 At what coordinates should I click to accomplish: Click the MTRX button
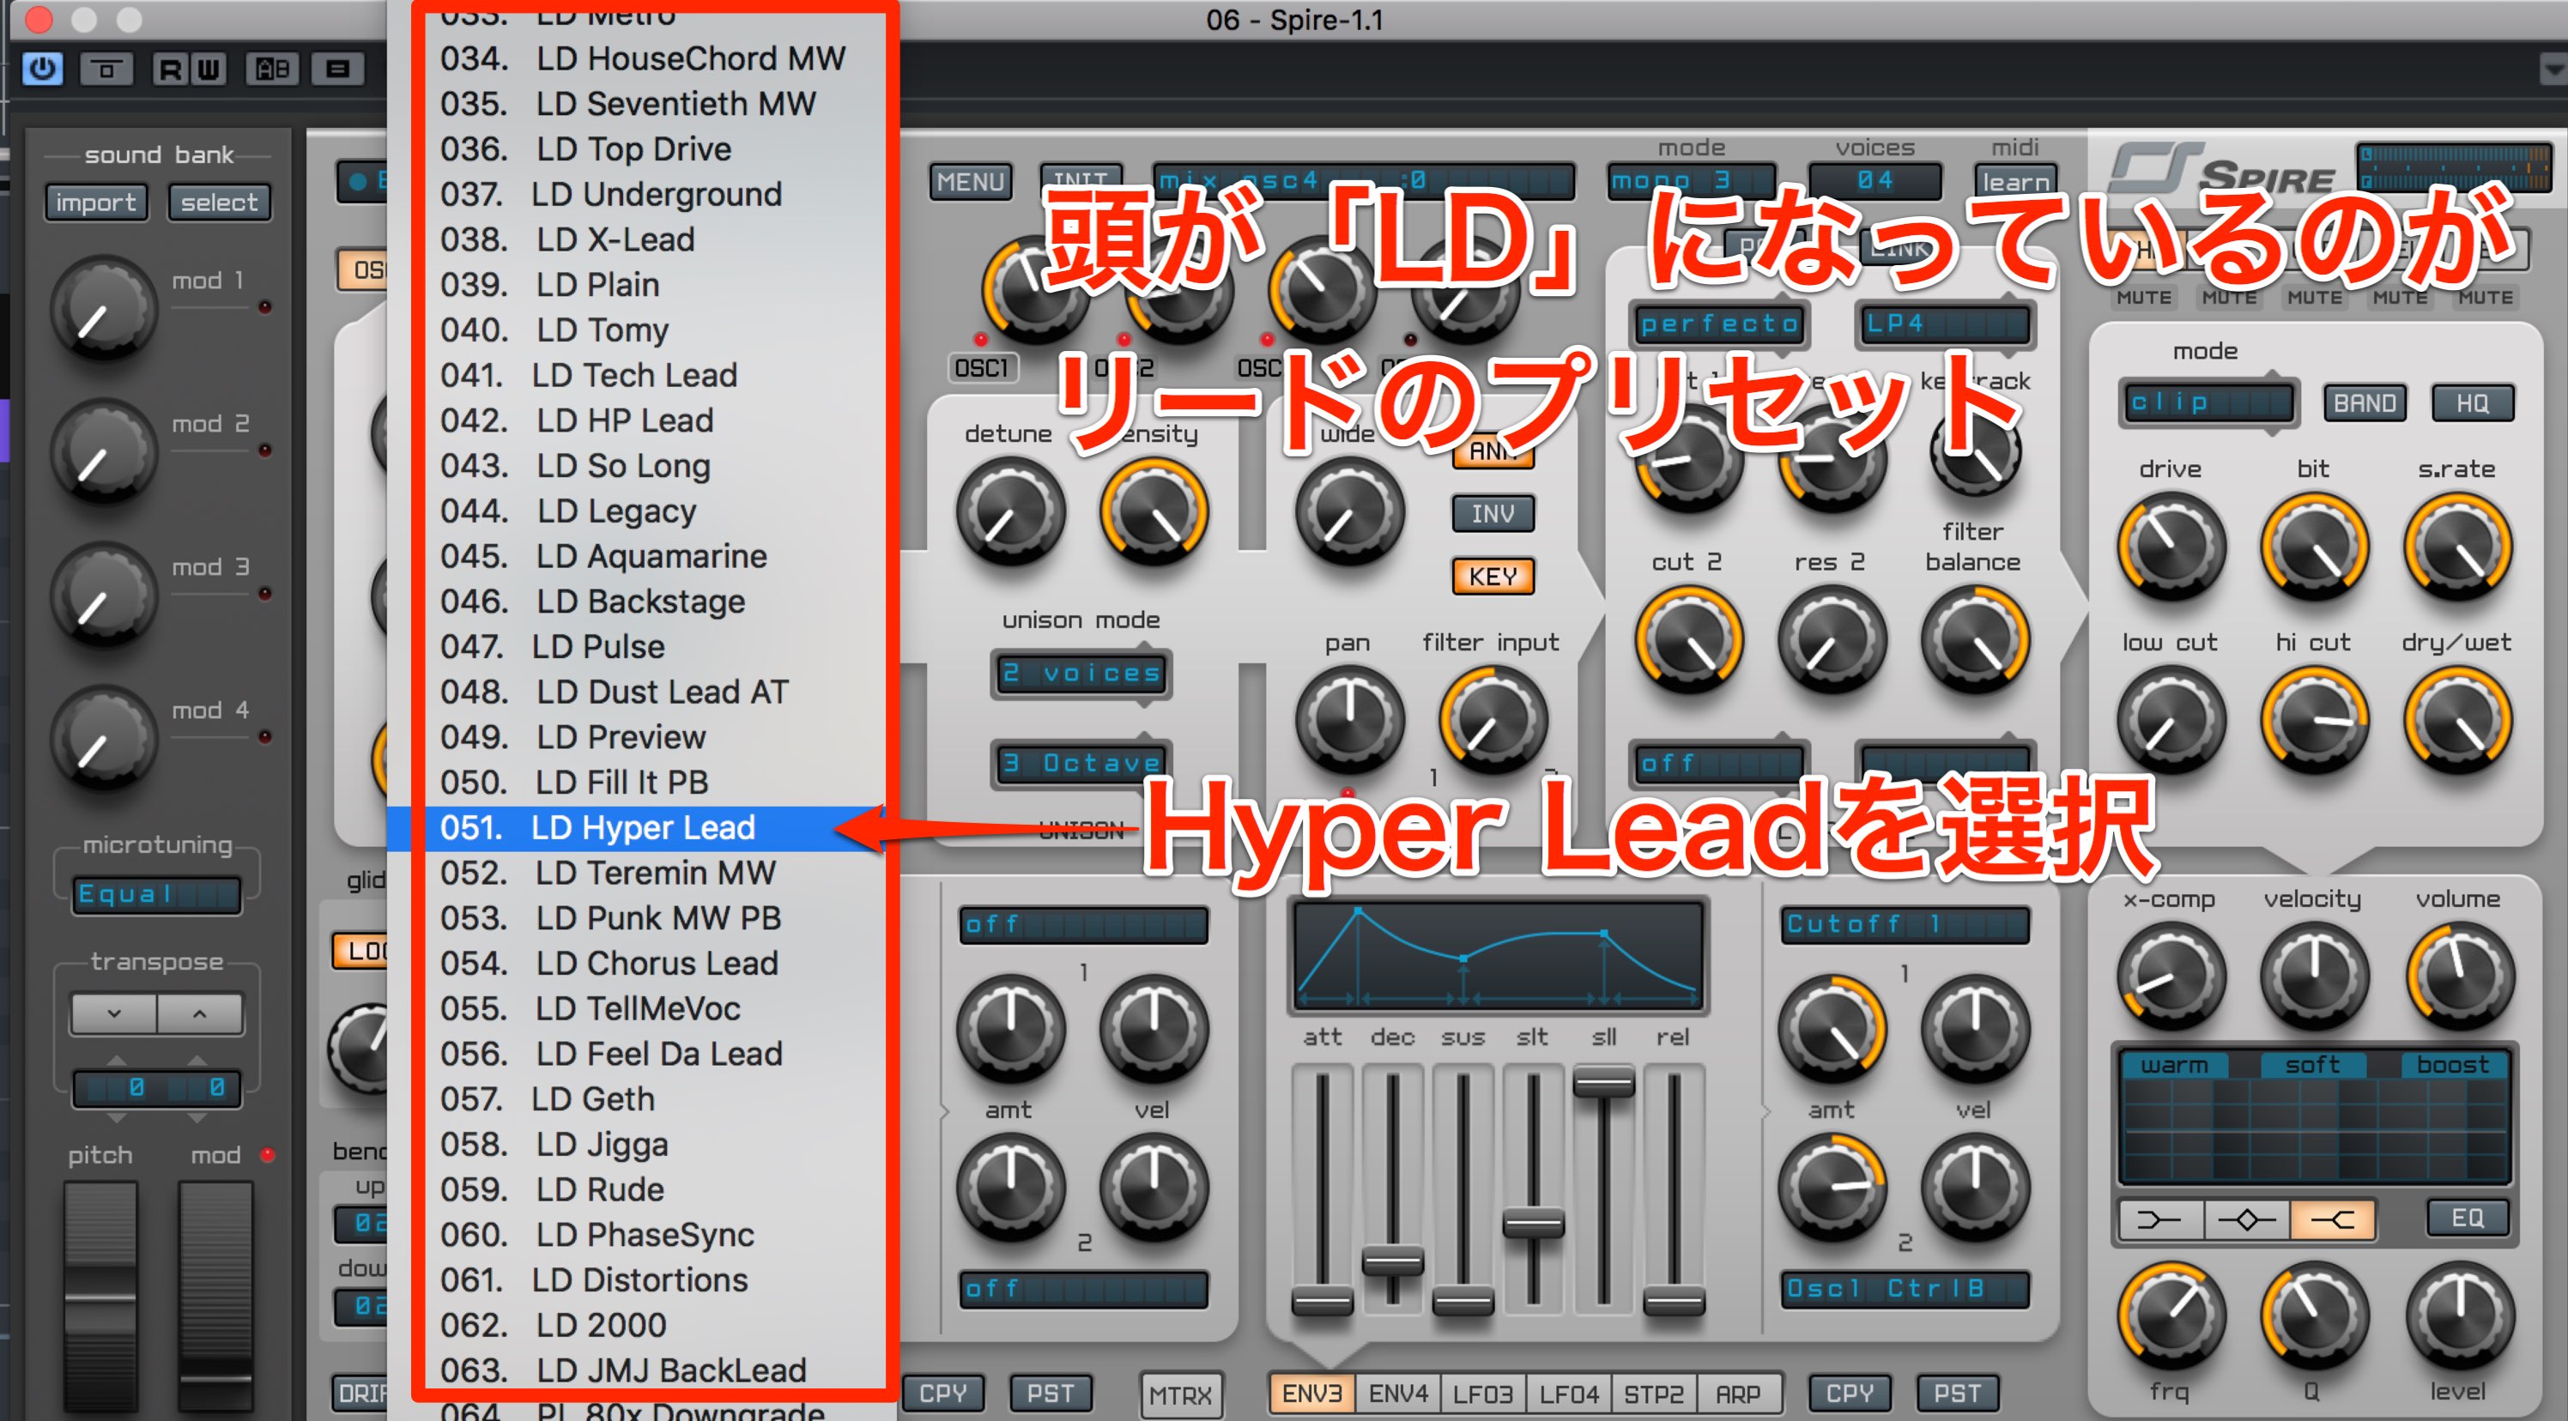pos(1180,1394)
